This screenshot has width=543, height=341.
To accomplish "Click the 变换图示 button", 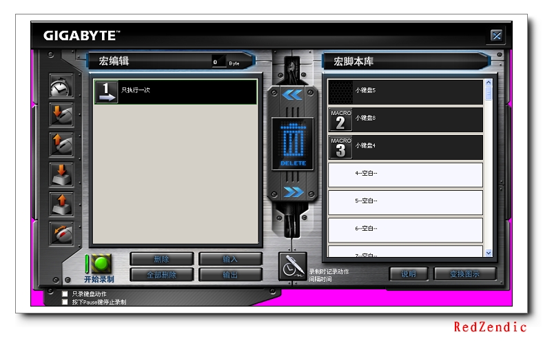I will tap(464, 274).
